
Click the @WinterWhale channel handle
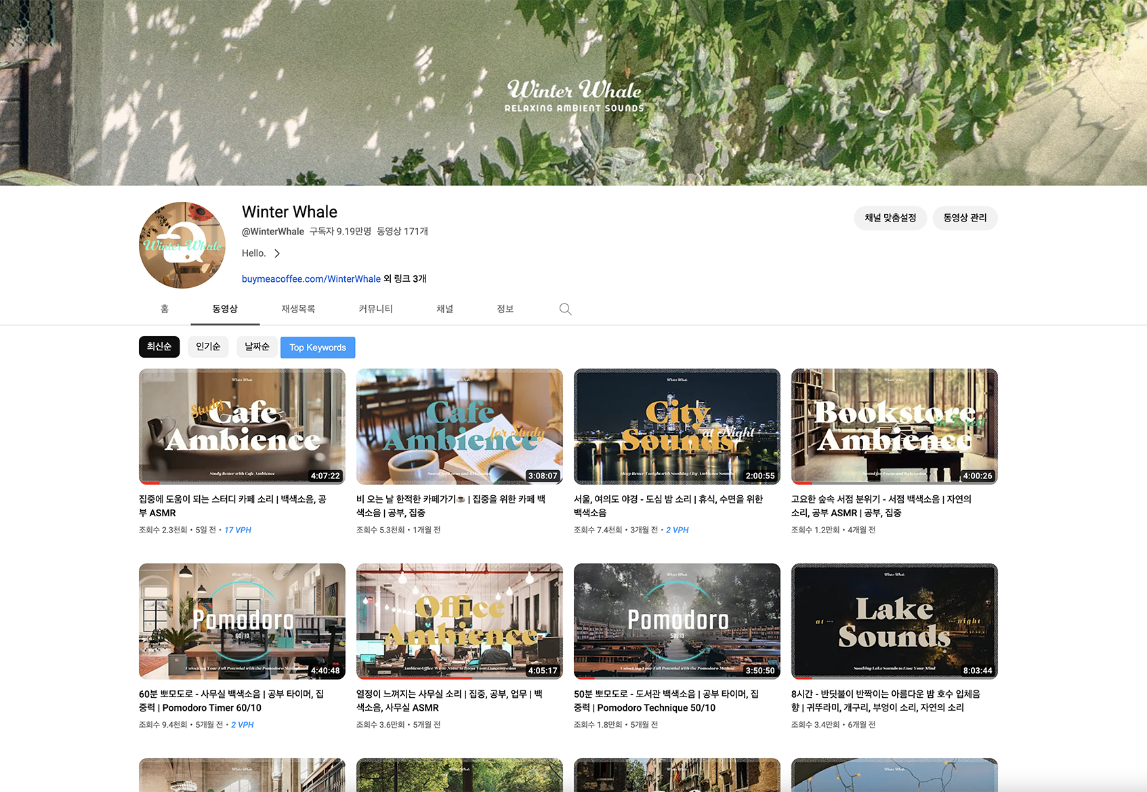click(273, 232)
